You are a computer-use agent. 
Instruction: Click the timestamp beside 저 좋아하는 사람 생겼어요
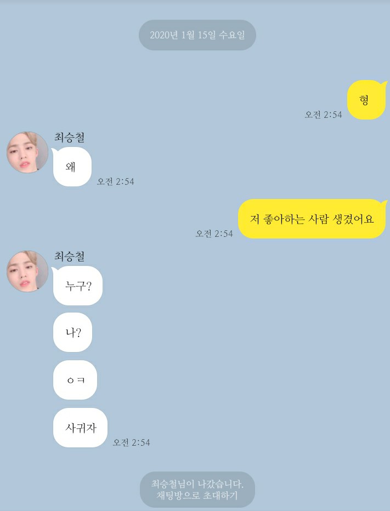click(x=214, y=234)
